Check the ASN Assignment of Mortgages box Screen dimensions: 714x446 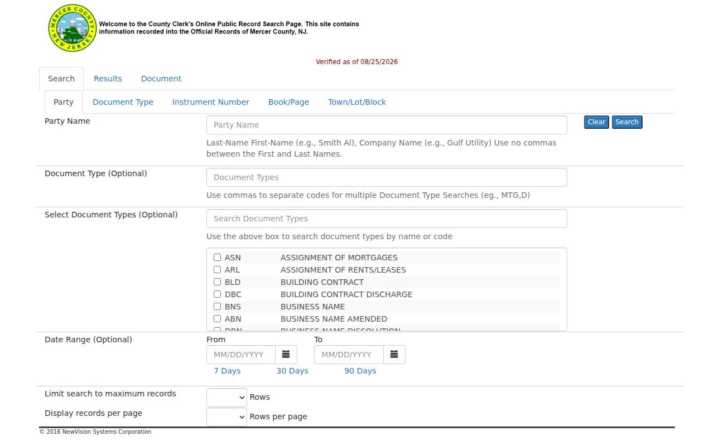(218, 258)
